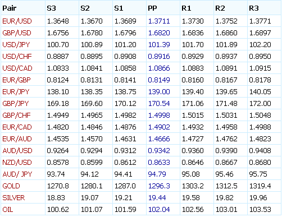282x217 pixels.
Task: Select GBP/JPY S3 value 169.18
Action: point(58,104)
